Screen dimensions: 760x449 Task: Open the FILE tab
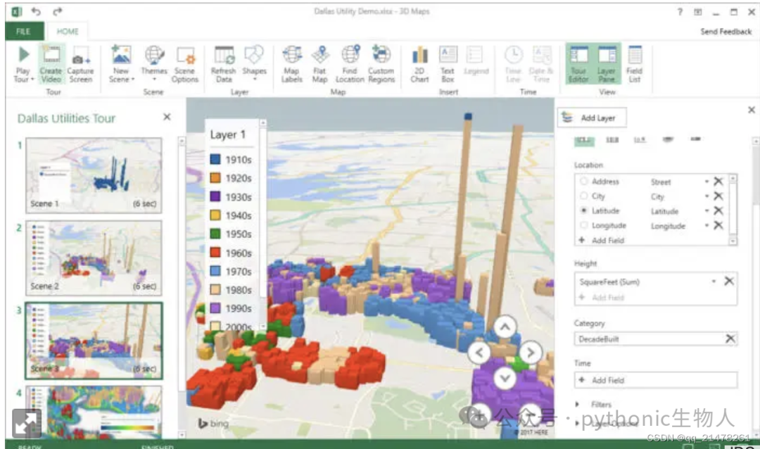(24, 32)
